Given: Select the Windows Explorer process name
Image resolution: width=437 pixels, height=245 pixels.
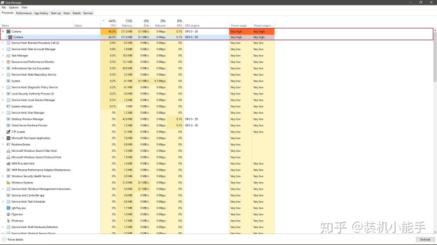Looking at the screenshot, I should 22,183.
